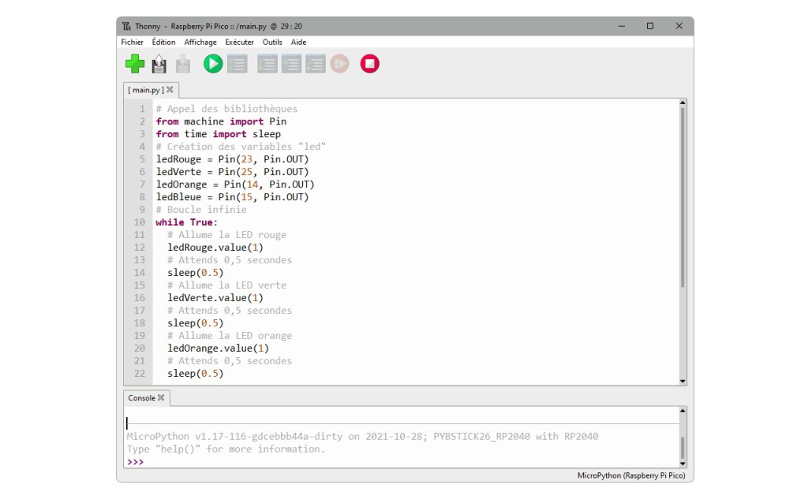Open the MicroPython interpreter selector in status bar
Screen dimensions: 808x492
pyautogui.click(x=630, y=475)
